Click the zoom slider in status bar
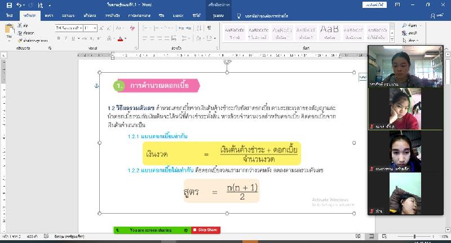 click(414, 236)
